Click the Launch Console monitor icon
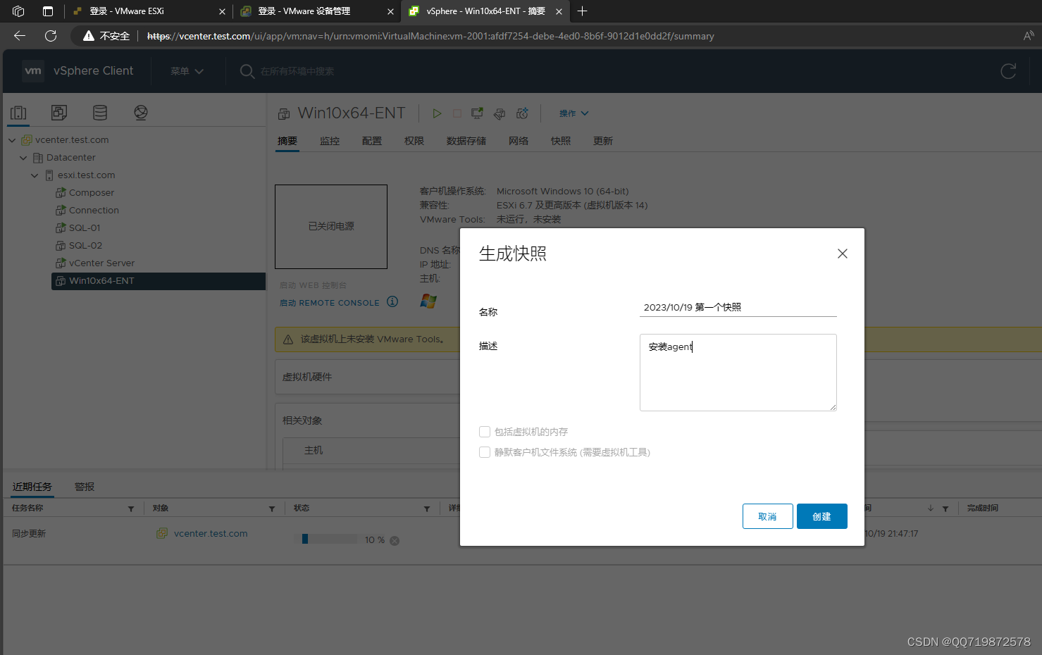Image resolution: width=1042 pixels, height=655 pixels. click(478, 113)
